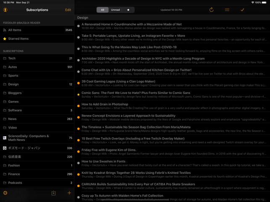This screenshot has height=202, width=270.
Task: Open Starred Items in the sidebar
Action: 37,39
